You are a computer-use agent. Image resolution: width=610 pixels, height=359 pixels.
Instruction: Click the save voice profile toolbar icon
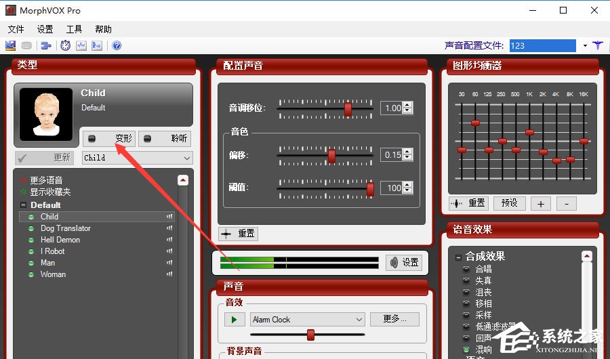(10, 45)
